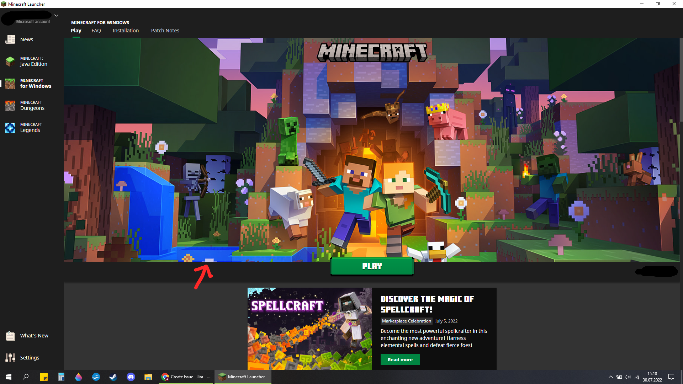Screen dimensions: 683x384
Task: Select Minecraft Java Edition grass block icon
Action: tap(10, 62)
